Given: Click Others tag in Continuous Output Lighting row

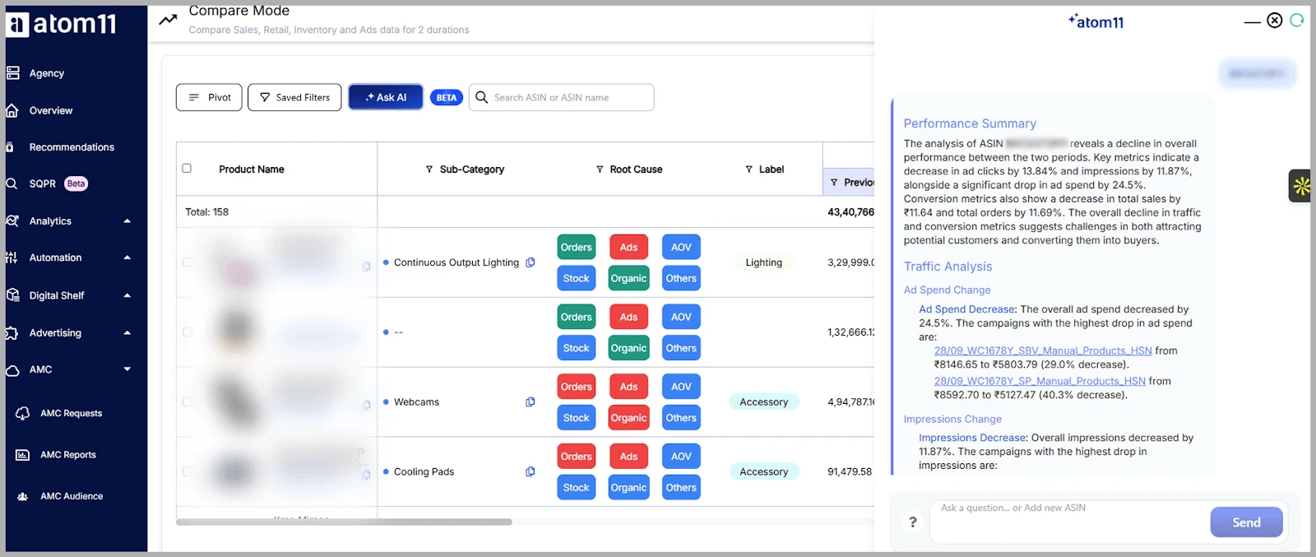Looking at the screenshot, I should click(x=681, y=278).
